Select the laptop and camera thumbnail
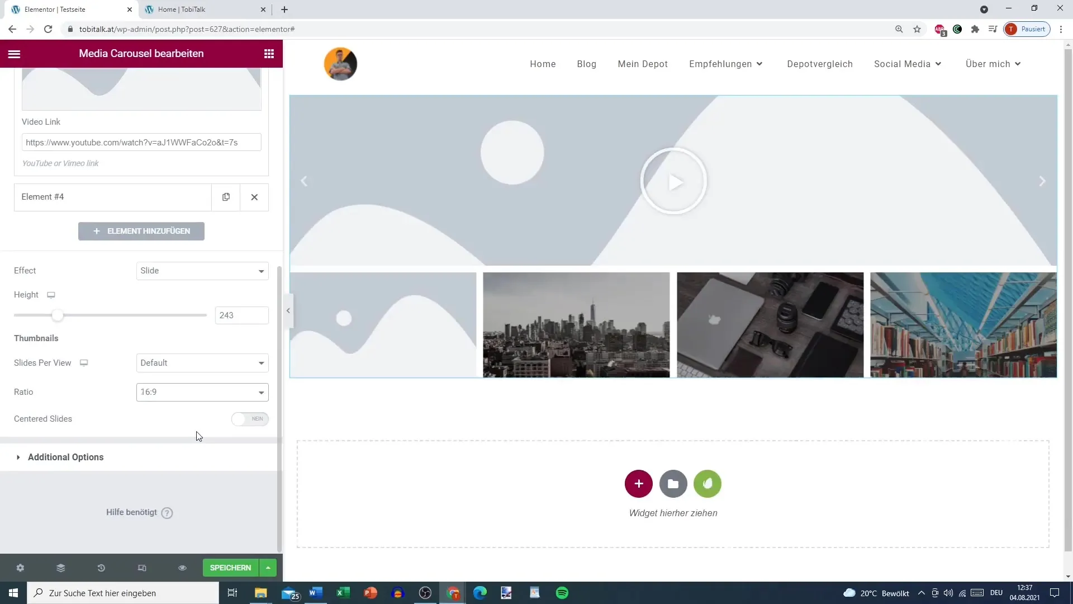Screen dimensions: 1073x604 770,325
